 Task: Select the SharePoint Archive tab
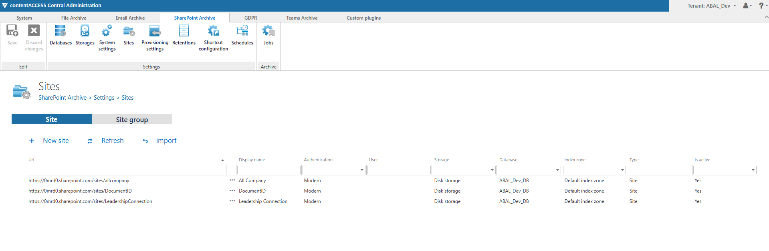[x=195, y=18]
